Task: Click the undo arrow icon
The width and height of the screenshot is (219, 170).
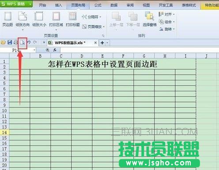Action: click(29, 43)
